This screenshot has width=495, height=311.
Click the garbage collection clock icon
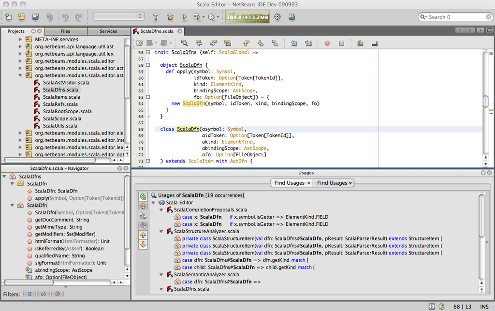point(277,17)
